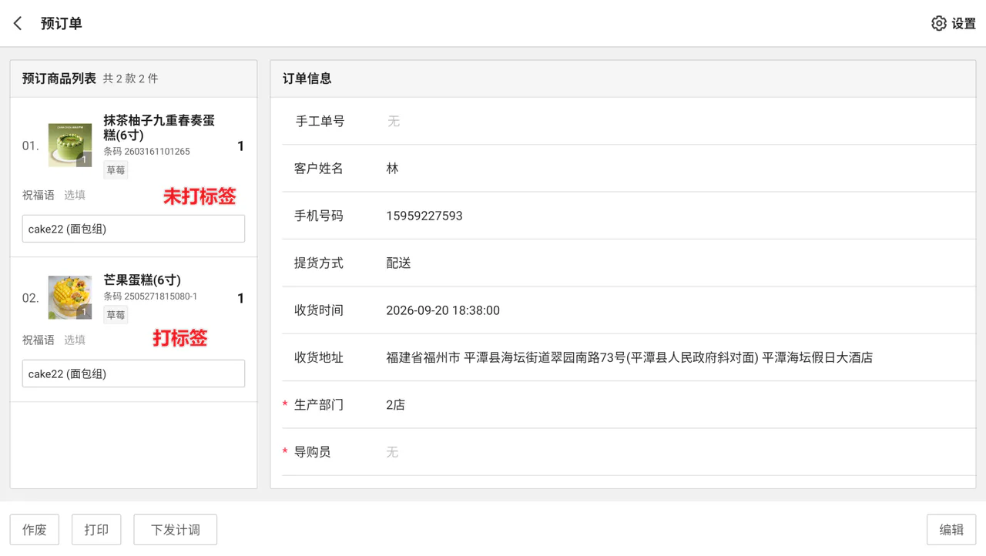
Task: Click the 作废 button
Action: (35, 530)
